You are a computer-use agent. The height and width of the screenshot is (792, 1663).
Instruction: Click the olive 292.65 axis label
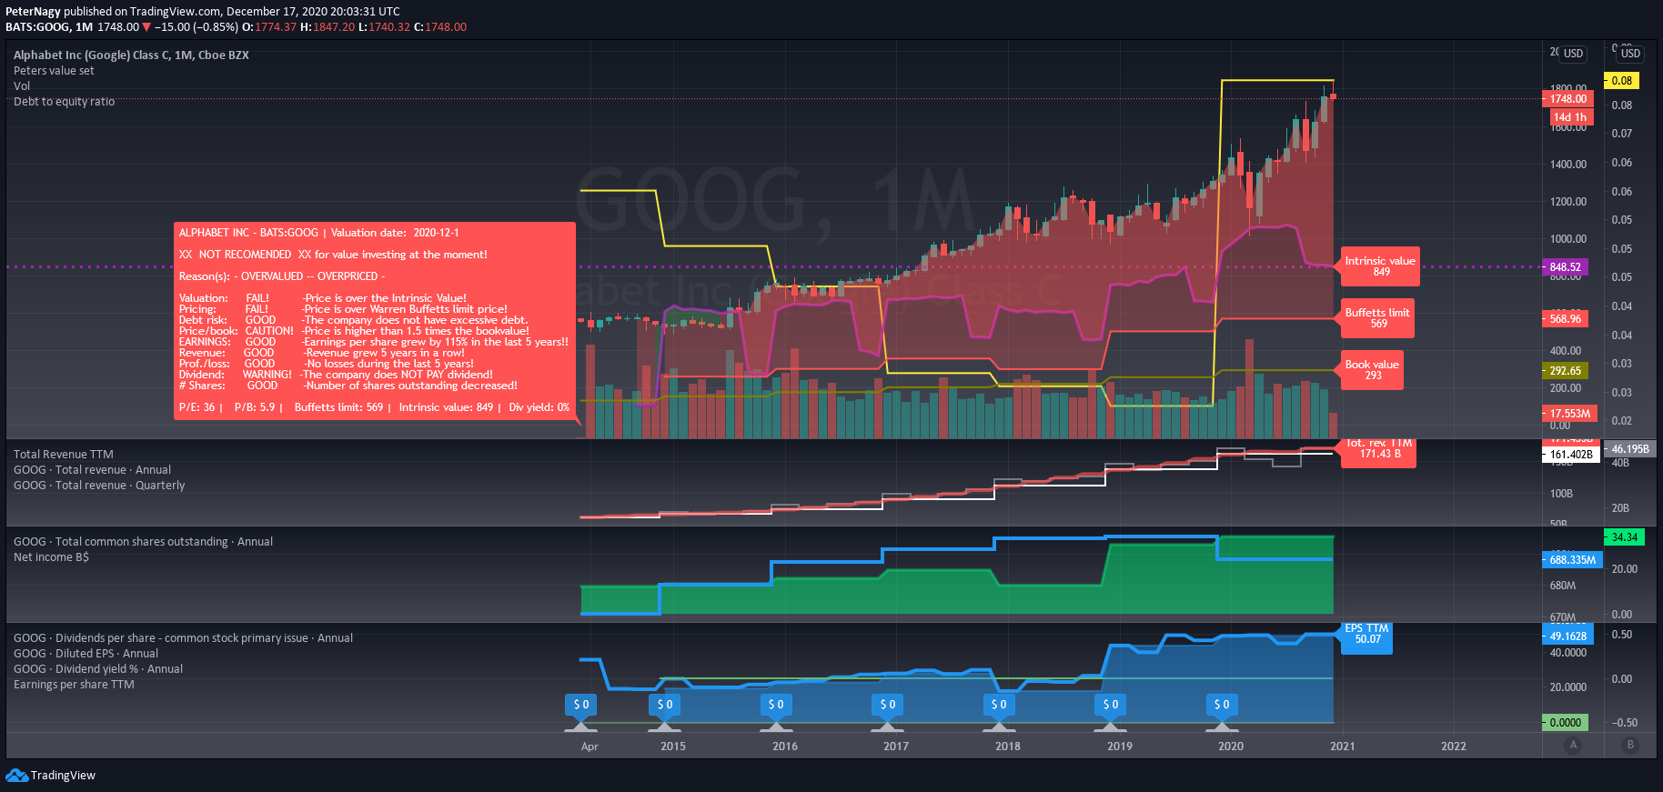(1565, 371)
